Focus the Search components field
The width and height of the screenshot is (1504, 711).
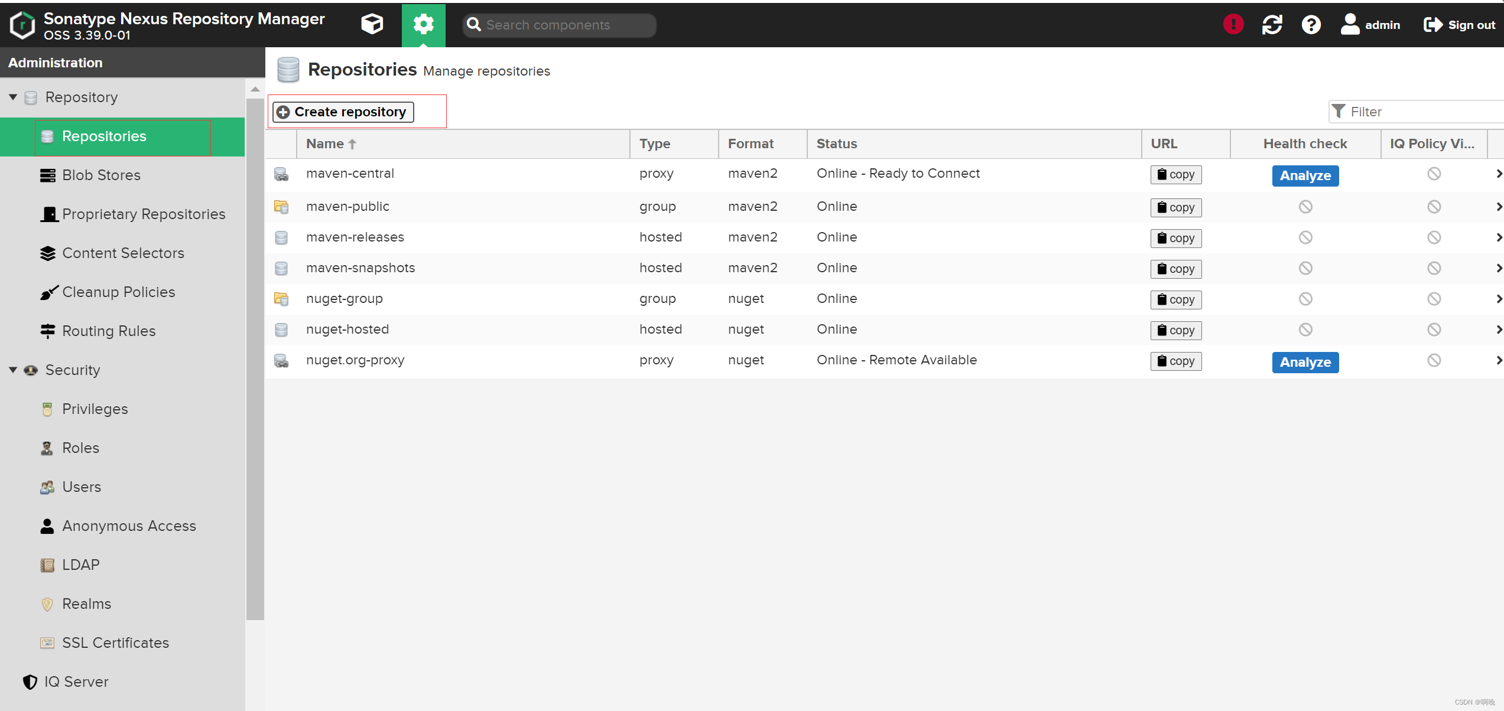(x=559, y=25)
